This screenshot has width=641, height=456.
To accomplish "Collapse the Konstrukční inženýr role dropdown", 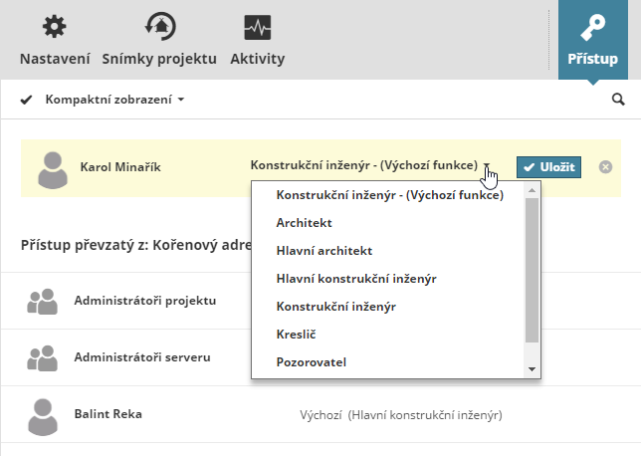I will [488, 166].
